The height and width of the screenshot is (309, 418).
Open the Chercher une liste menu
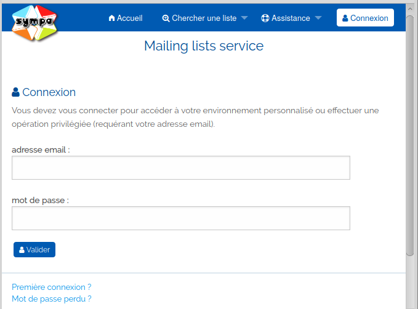[x=204, y=18]
